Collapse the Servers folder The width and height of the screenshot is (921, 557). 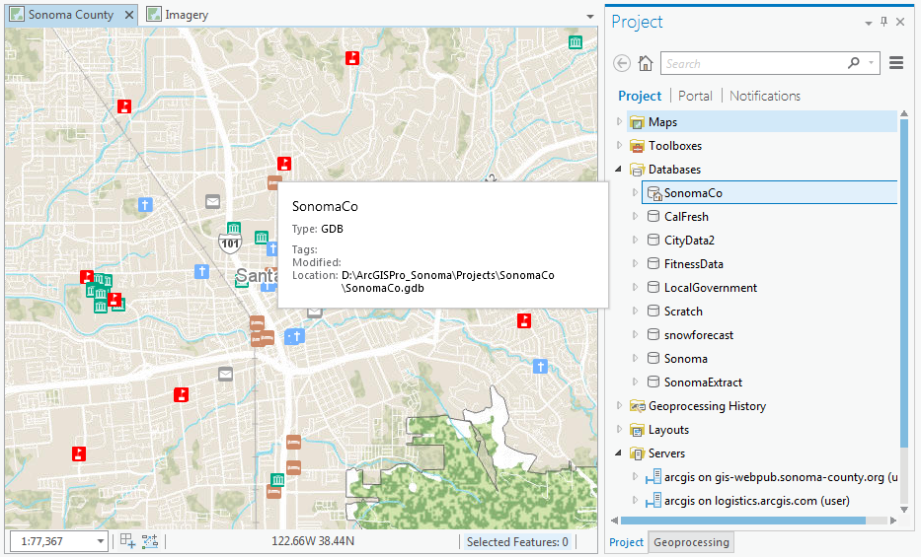coord(619,453)
